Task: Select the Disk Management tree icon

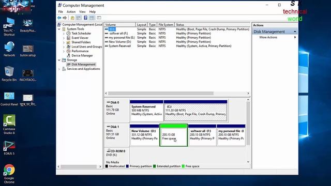Action: [x=68, y=64]
